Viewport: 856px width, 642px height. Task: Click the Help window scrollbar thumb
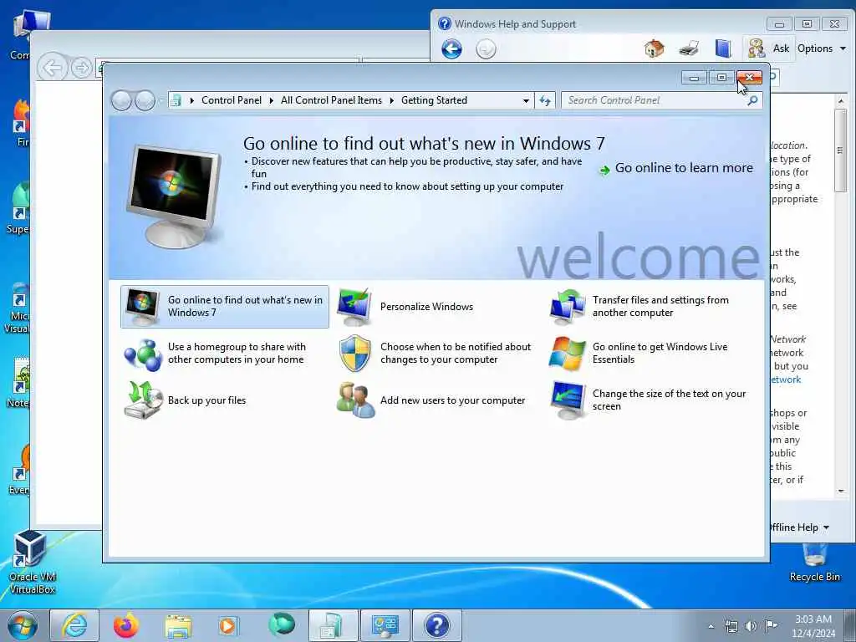coord(841,150)
